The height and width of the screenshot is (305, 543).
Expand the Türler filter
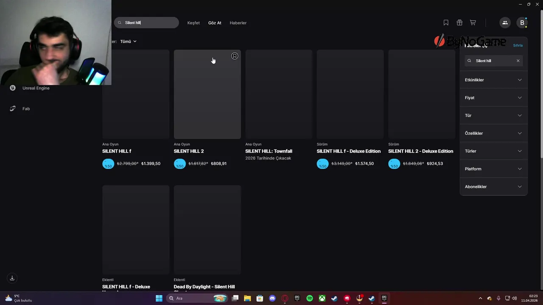point(494,151)
